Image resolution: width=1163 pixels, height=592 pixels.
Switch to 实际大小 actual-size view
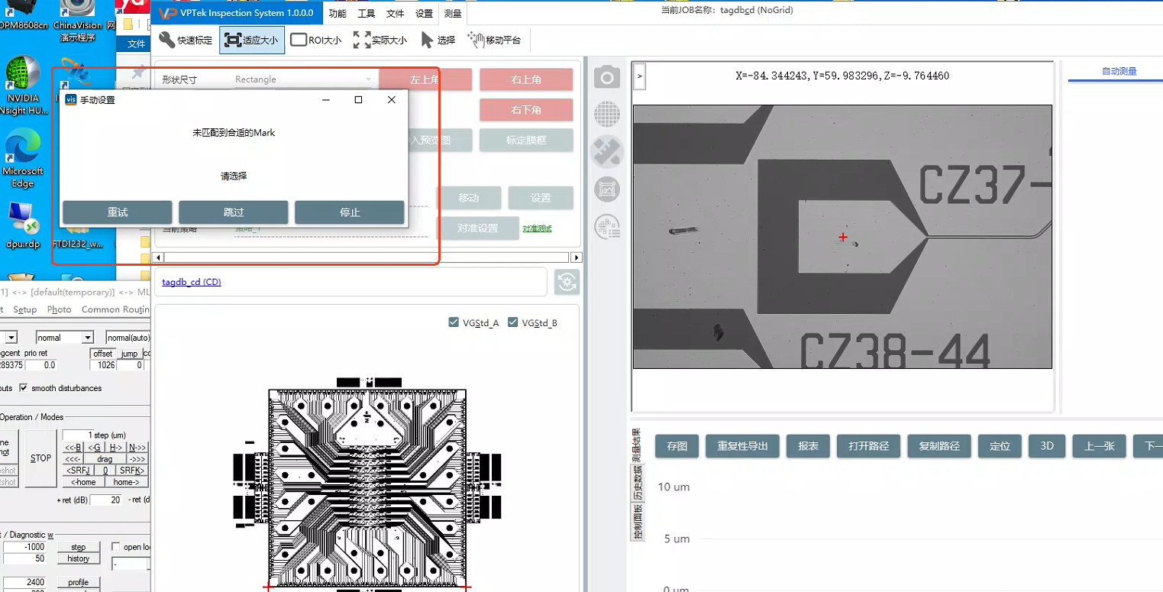380,40
